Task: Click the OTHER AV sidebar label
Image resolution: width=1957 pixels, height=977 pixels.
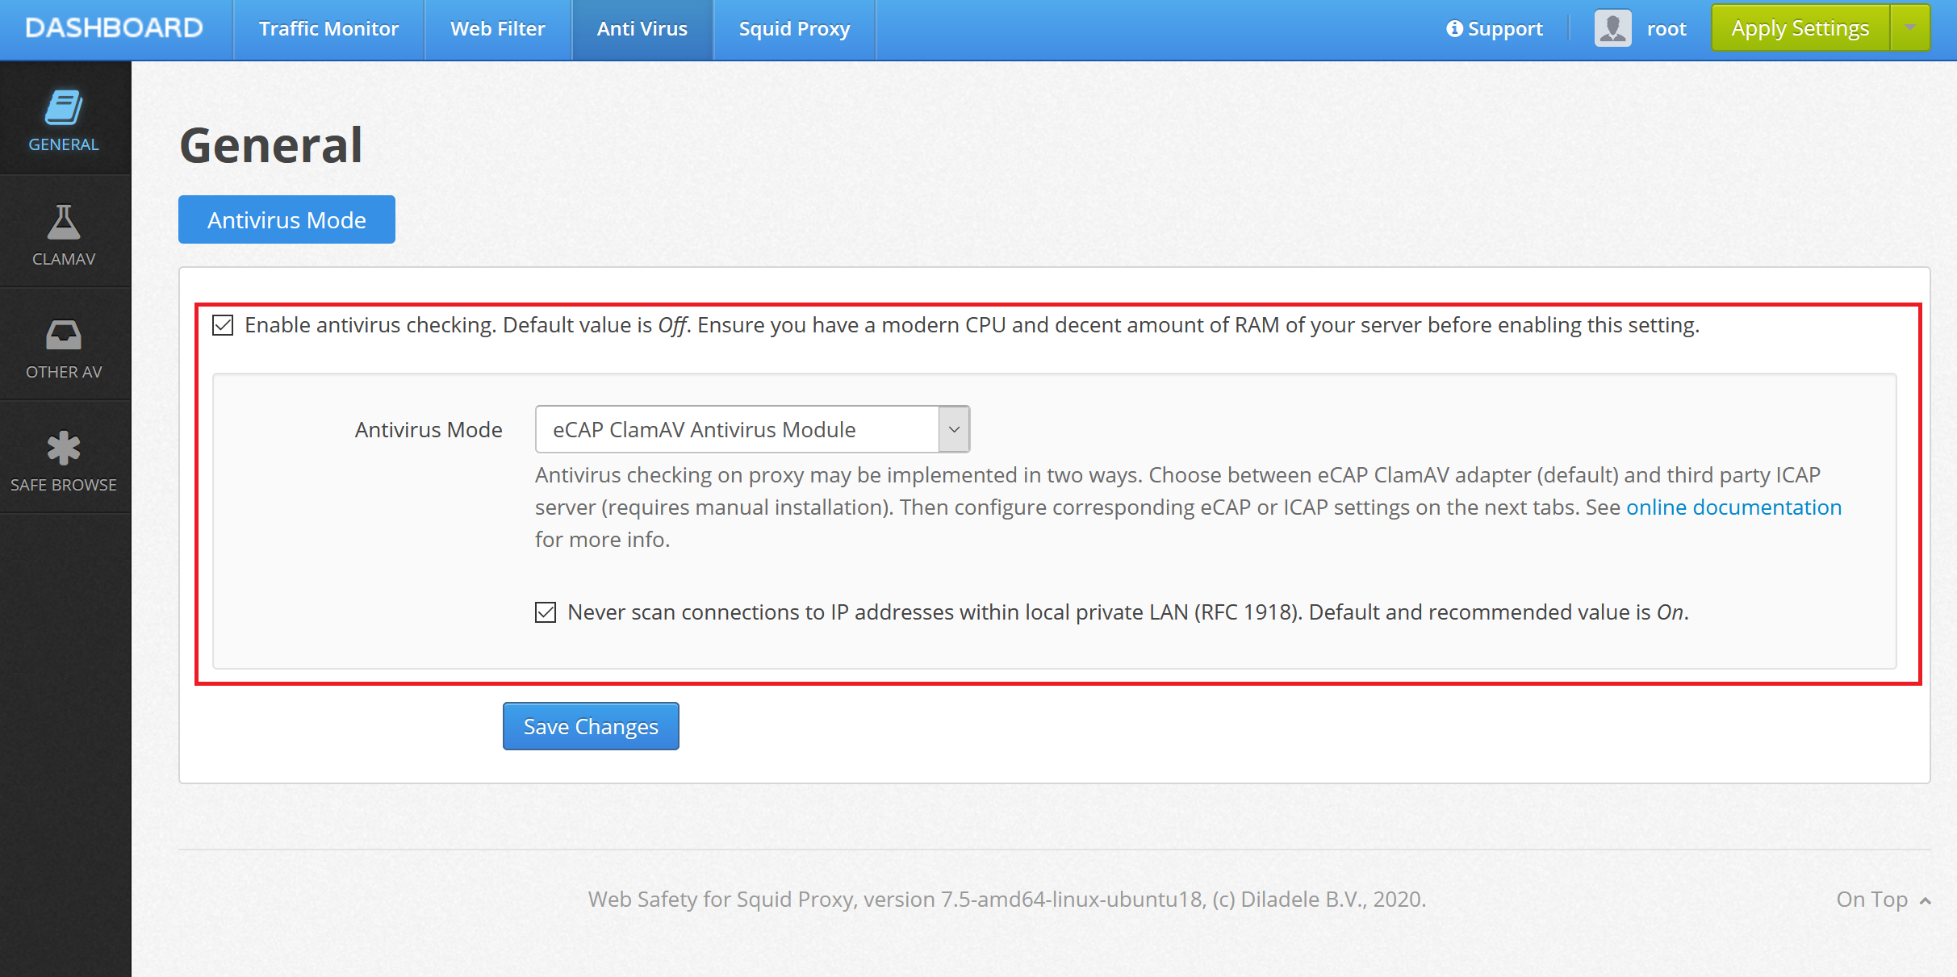Action: pos(64,372)
